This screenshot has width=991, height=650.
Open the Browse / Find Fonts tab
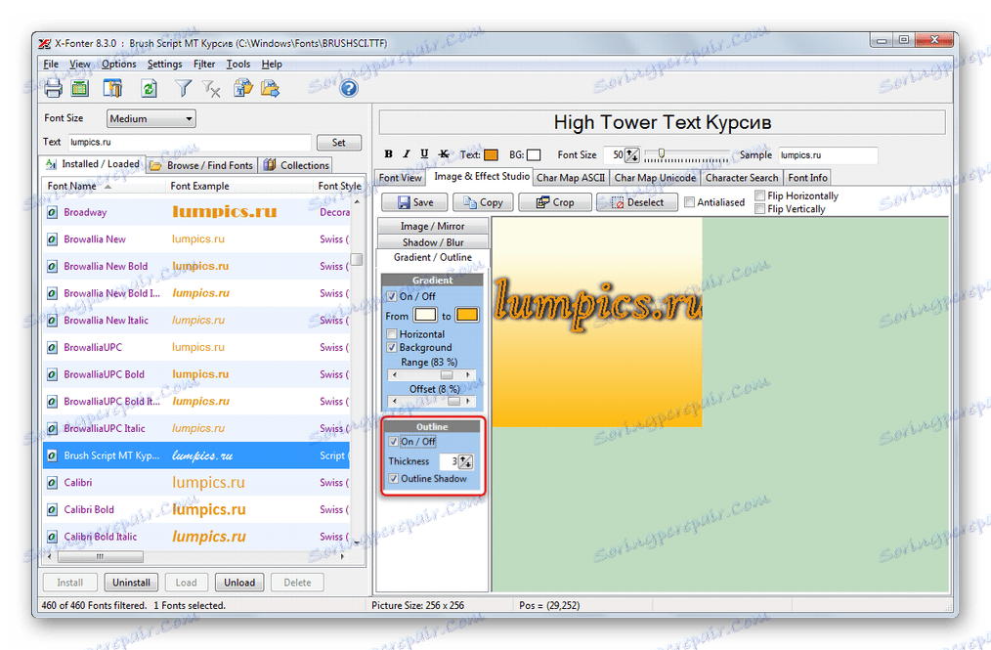pyautogui.click(x=202, y=165)
